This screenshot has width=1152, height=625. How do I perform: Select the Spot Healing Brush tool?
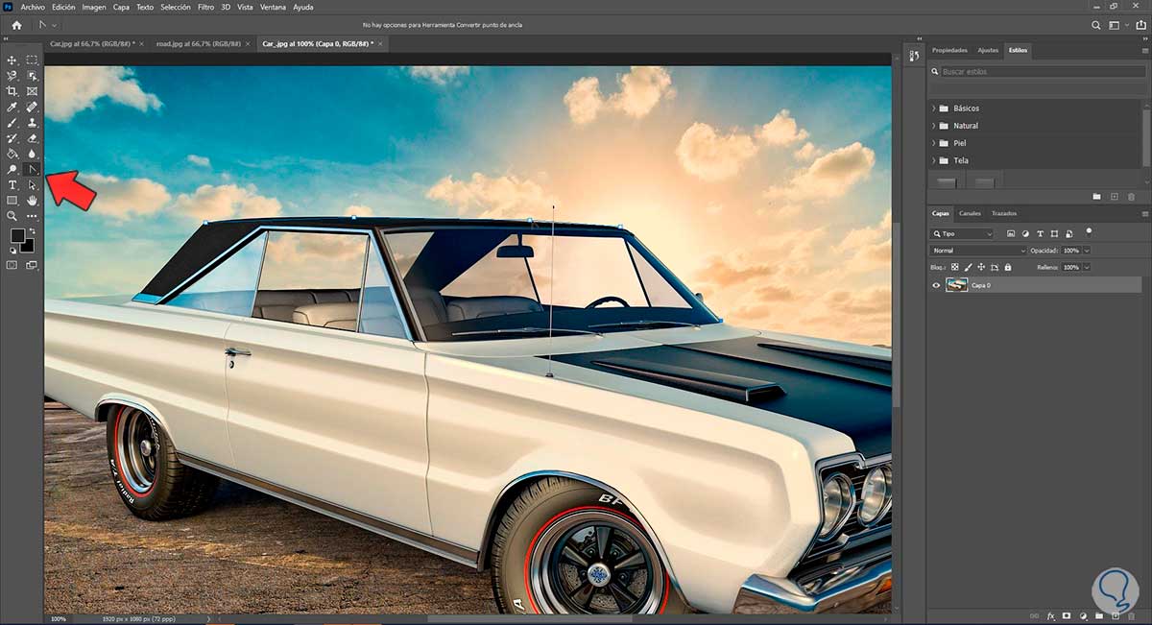pos(32,107)
